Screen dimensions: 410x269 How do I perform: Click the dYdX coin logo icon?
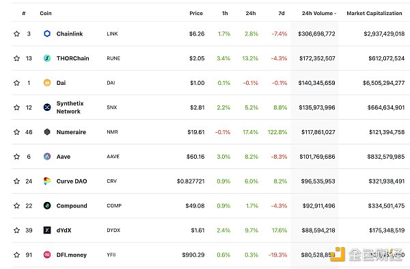pyautogui.click(x=47, y=230)
